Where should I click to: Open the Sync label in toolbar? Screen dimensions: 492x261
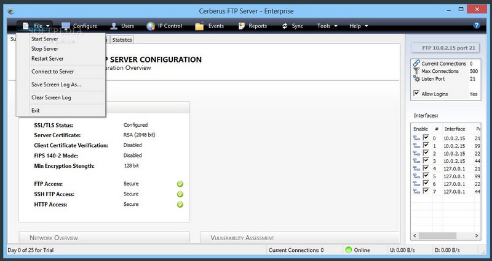point(297,26)
